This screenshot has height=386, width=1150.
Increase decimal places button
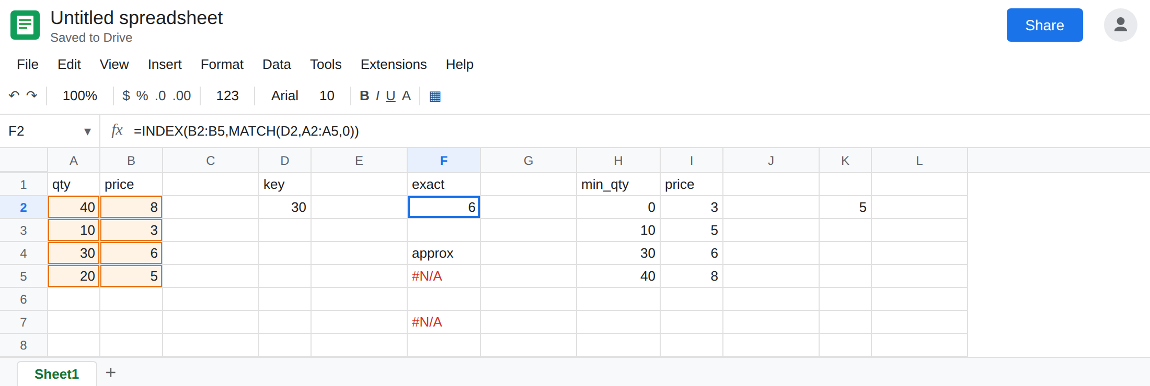pyautogui.click(x=182, y=96)
